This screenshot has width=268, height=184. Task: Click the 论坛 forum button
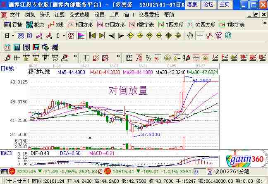point(208,5)
